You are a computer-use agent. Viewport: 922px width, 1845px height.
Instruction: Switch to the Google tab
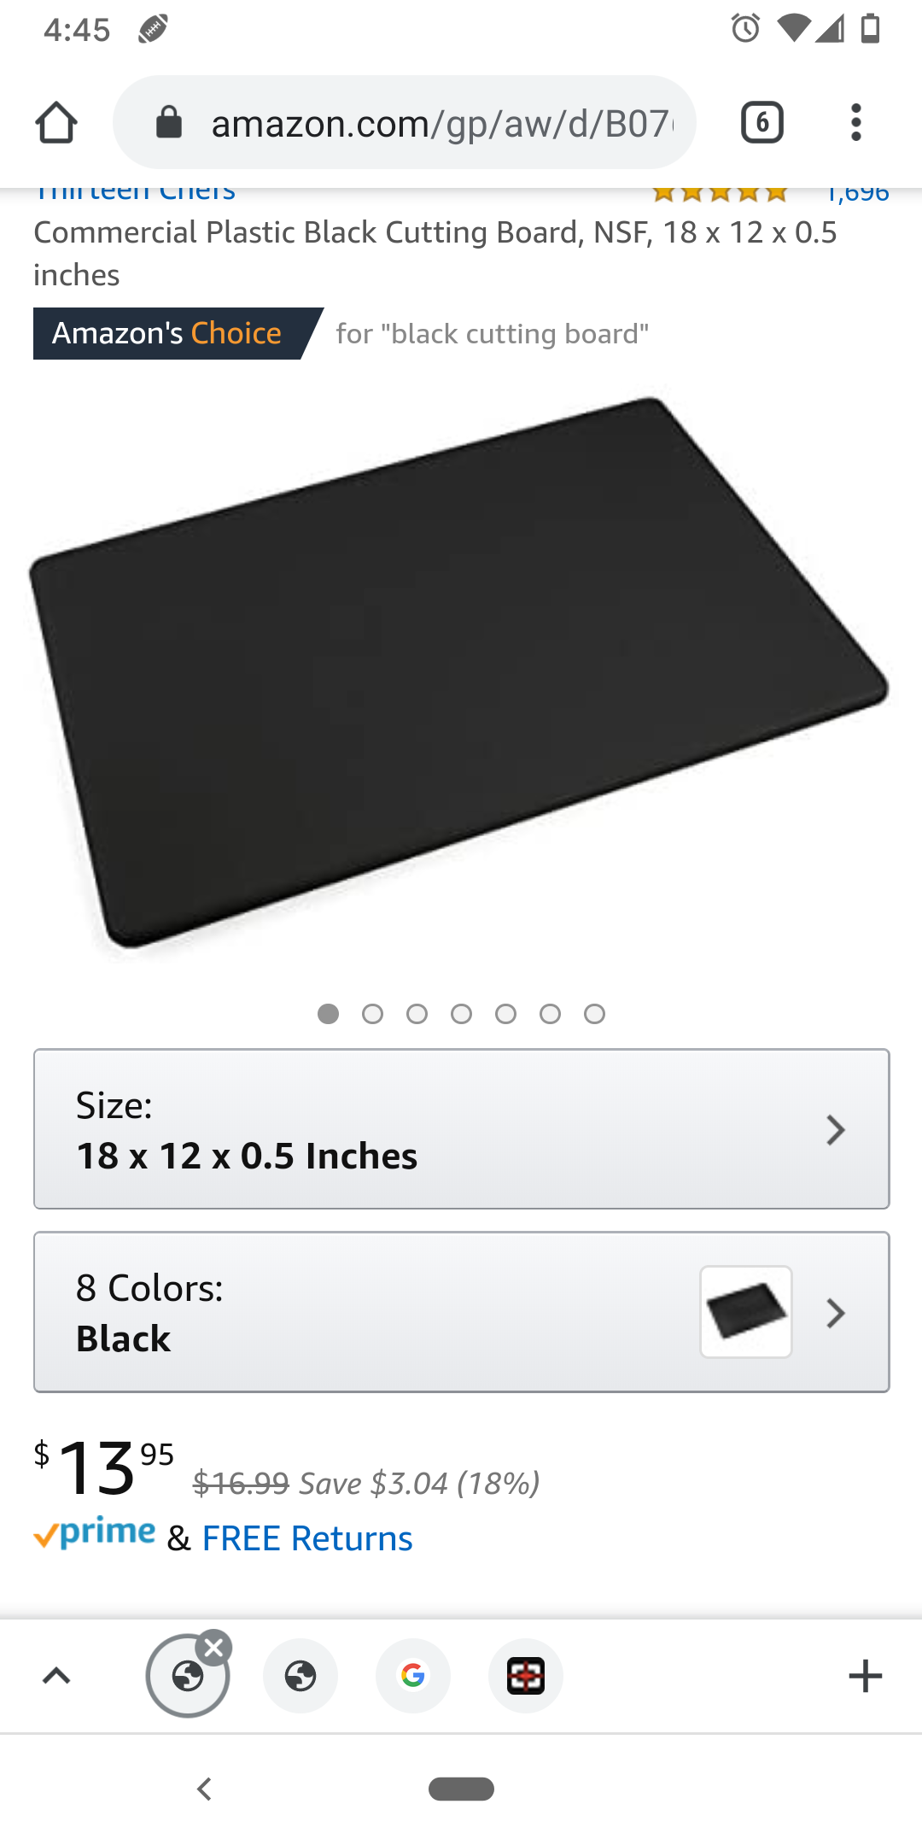click(413, 1676)
